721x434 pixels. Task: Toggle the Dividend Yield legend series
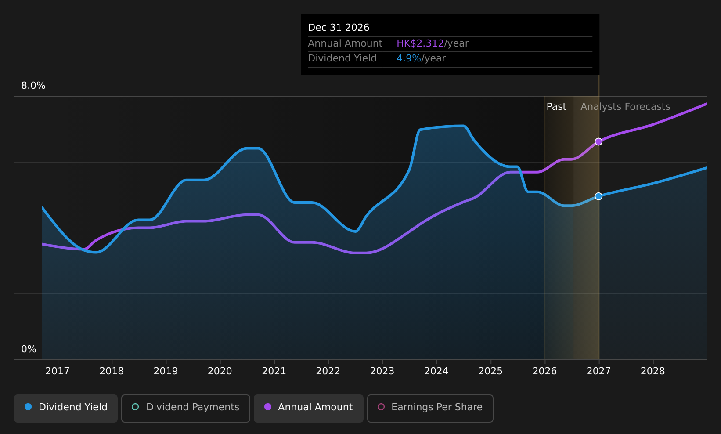point(66,408)
